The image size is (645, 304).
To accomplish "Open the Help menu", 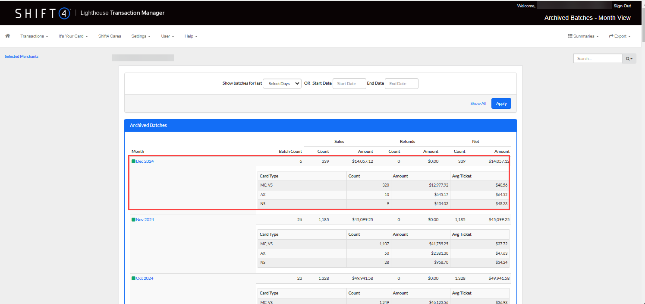I will pos(191,36).
